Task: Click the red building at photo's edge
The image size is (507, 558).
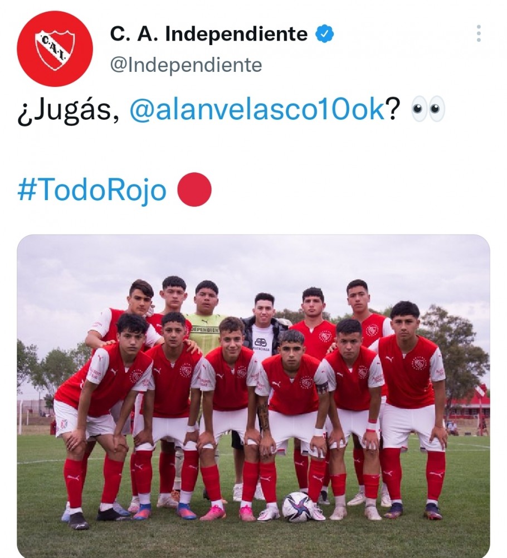Action: coord(470,404)
